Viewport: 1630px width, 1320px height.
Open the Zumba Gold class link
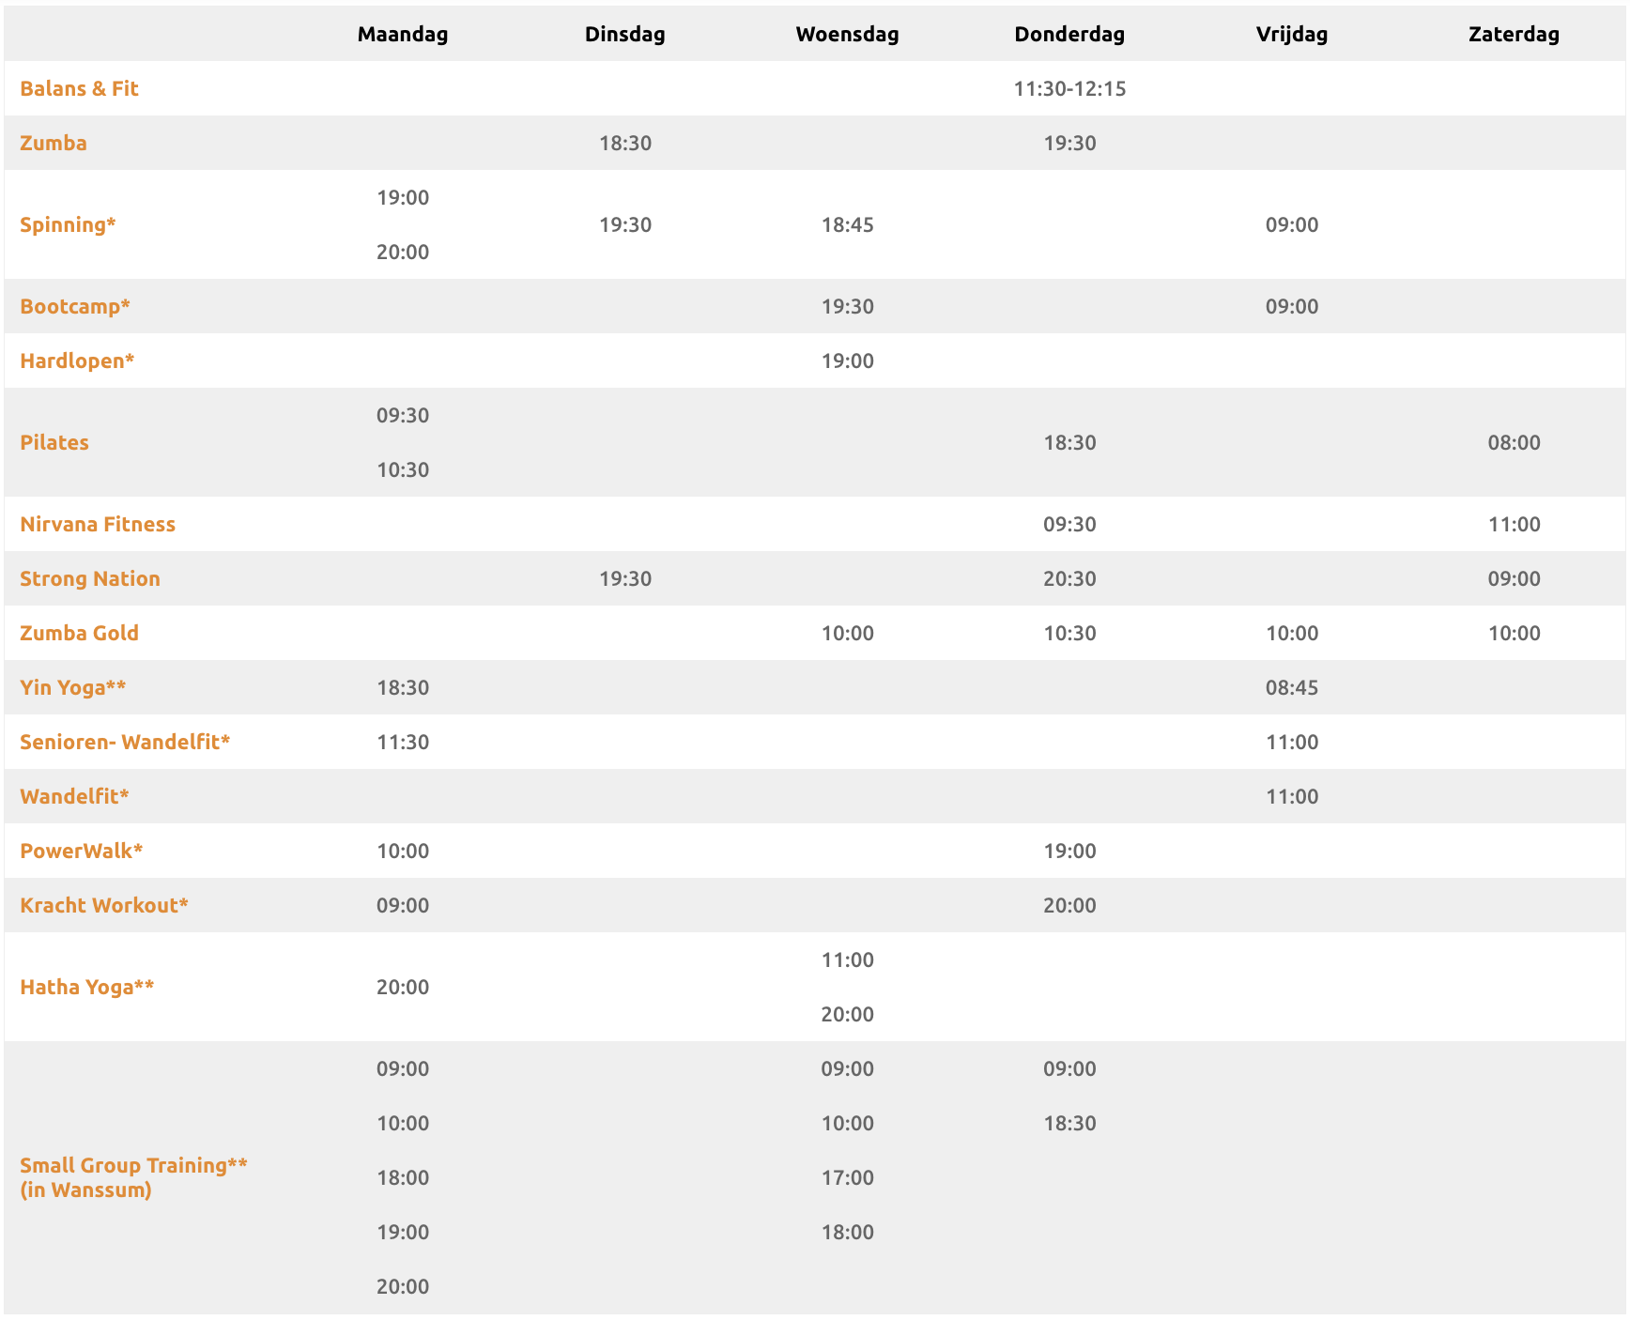(x=79, y=634)
